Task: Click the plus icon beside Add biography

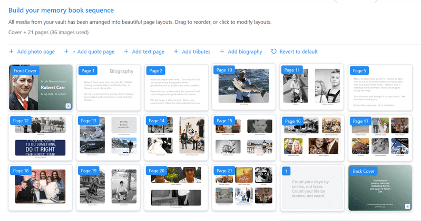Action: (x=222, y=51)
